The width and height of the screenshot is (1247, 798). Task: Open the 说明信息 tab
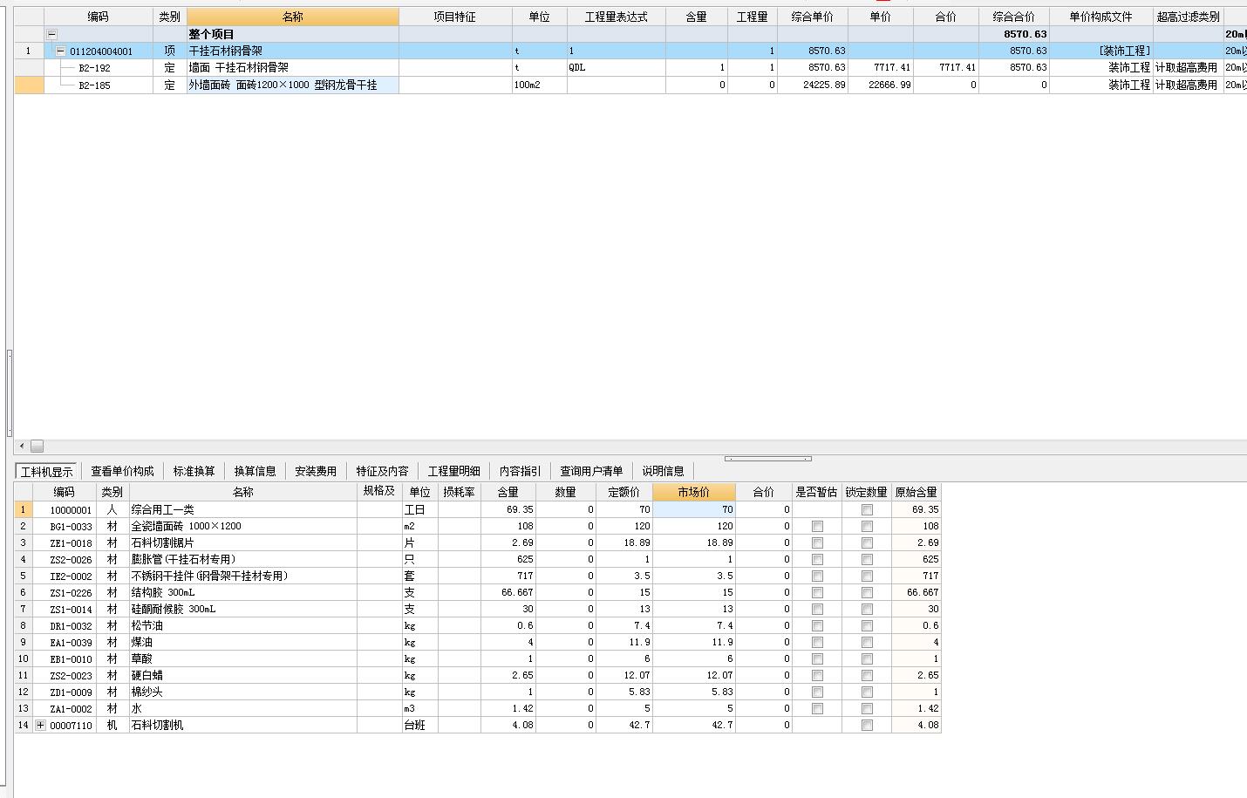pos(663,471)
